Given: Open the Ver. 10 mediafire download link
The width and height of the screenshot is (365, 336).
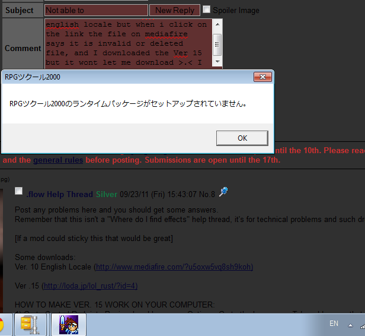Looking at the screenshot, I should [174, 267].
